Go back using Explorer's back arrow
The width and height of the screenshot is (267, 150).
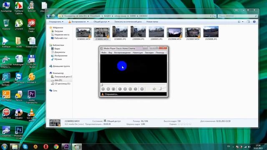pyautogui.click(x=48, y=16)
